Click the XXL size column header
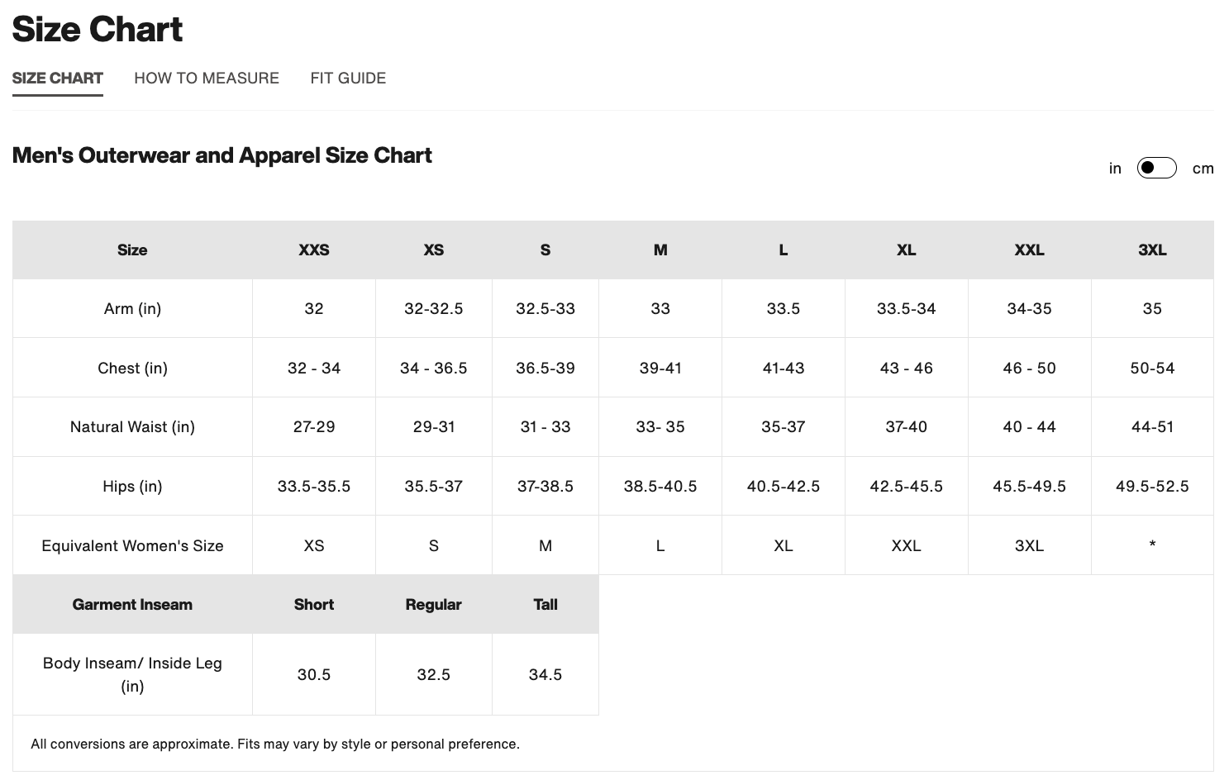The height and width of the screenshot is (780, 1229). 1029,250
